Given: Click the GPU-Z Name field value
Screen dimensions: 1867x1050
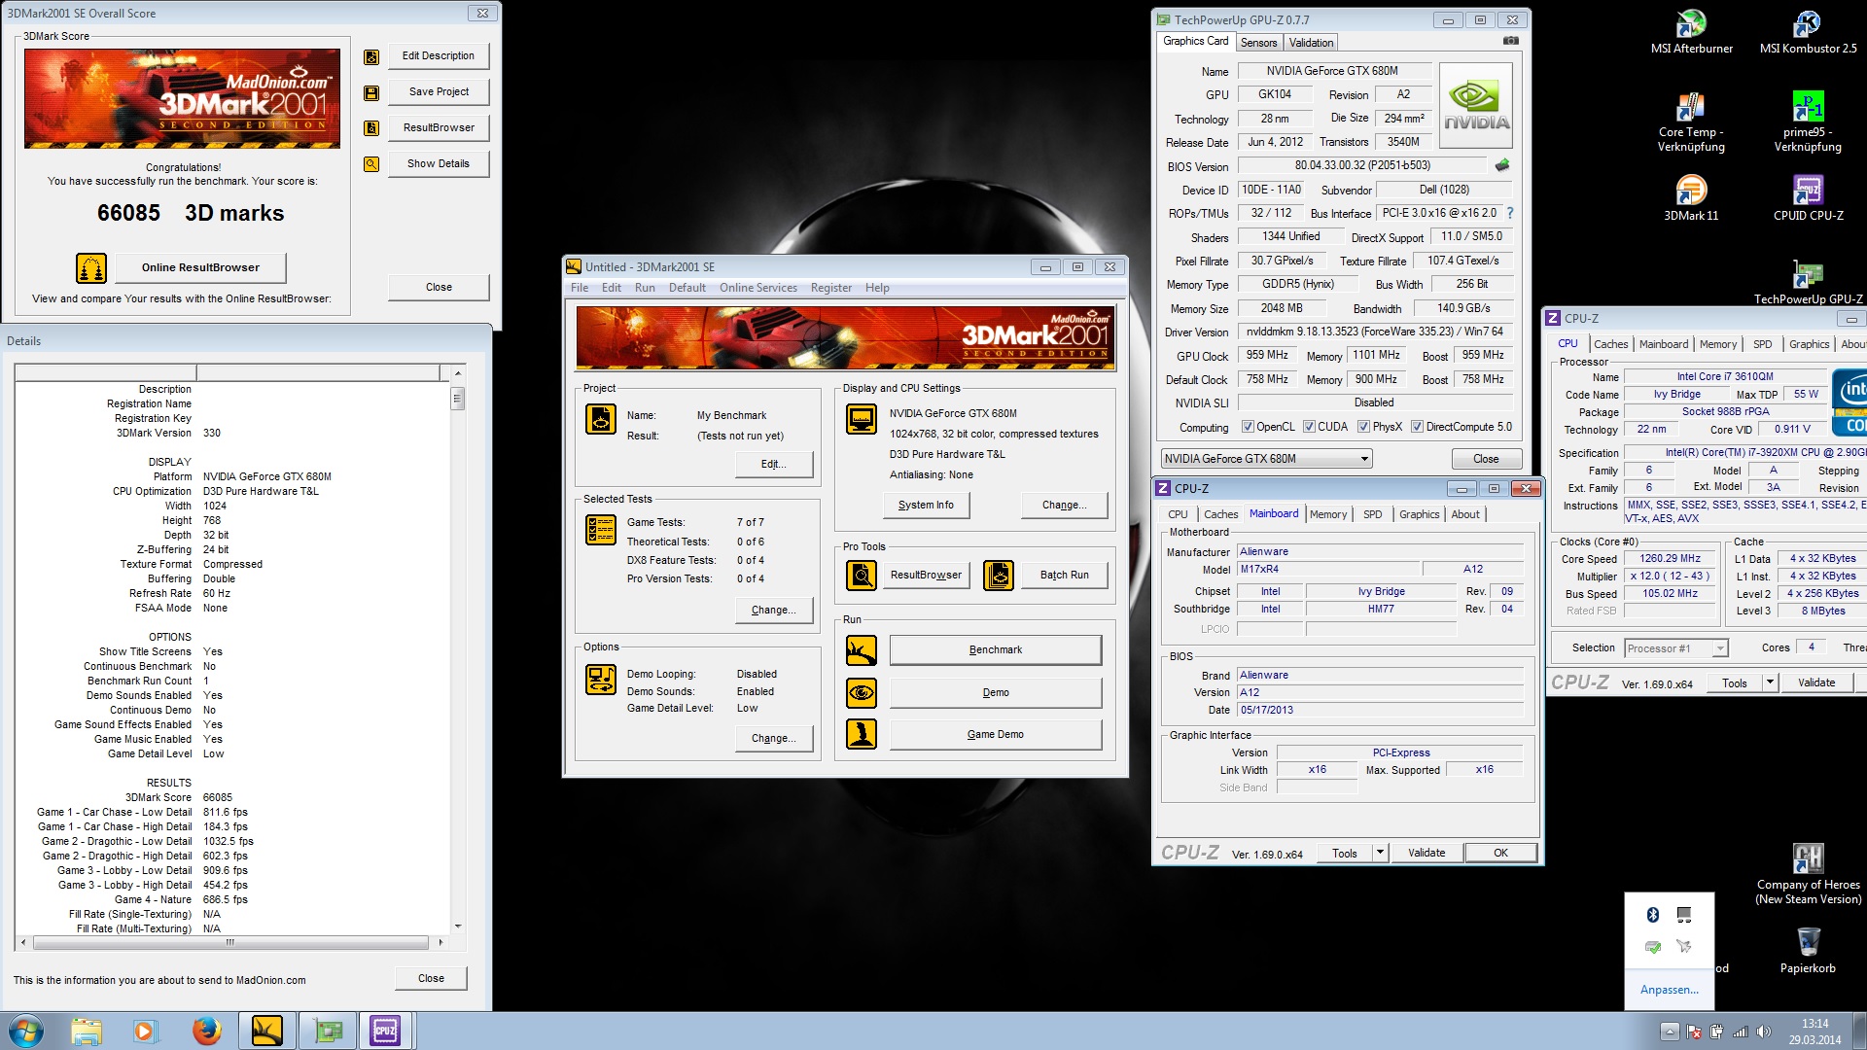Looking at the screenshot, I should tap(1333, 71).
